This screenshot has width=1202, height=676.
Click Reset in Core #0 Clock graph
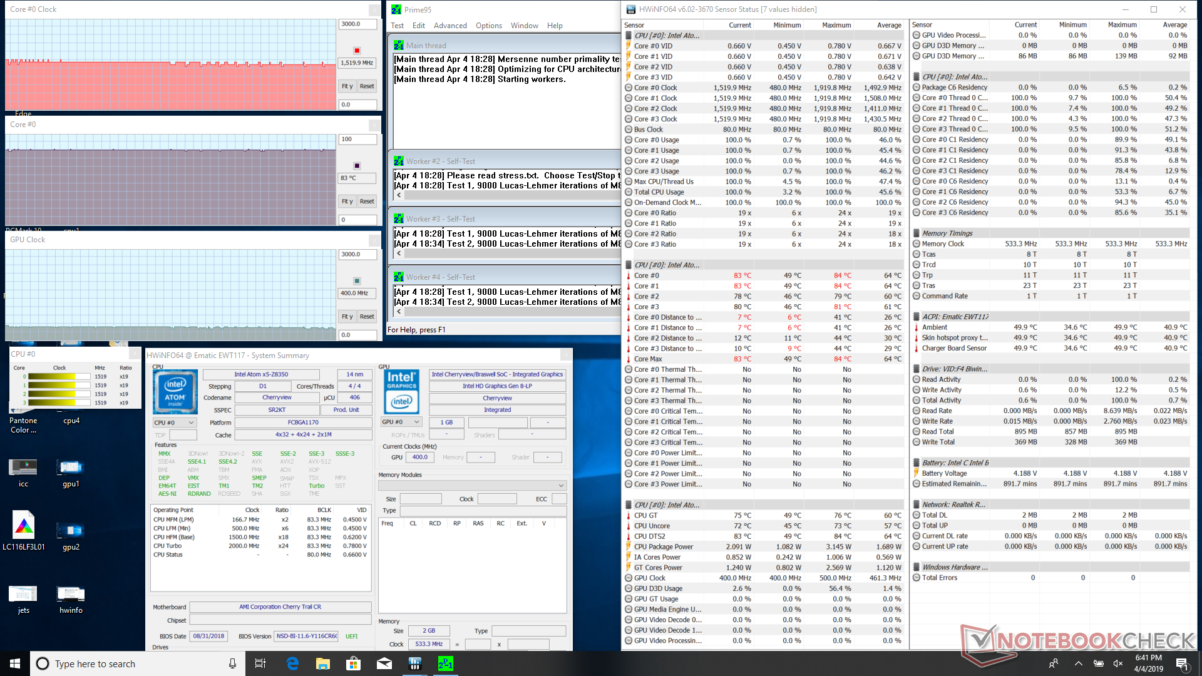[367, 86]
